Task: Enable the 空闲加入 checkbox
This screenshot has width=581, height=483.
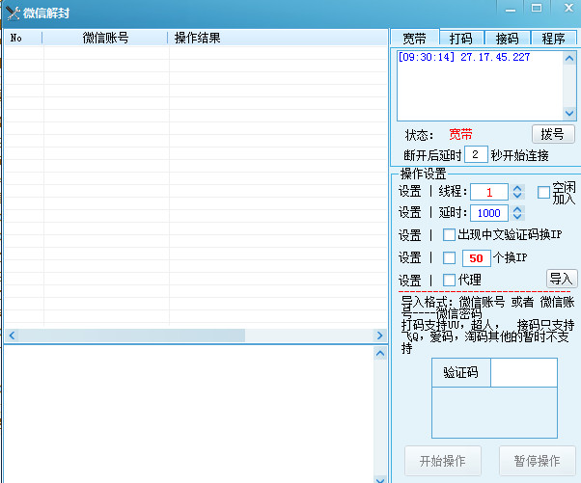Action: pos(543,192)
